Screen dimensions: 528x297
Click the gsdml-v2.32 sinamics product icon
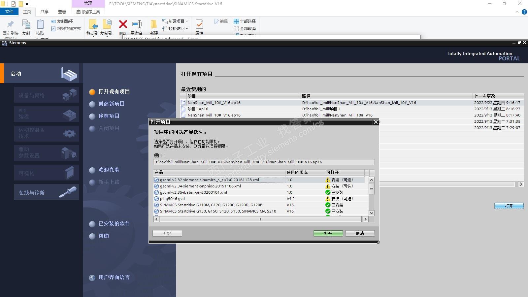point(156,180)
